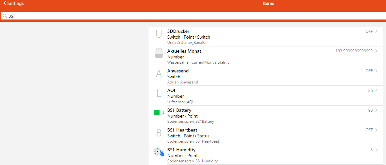Click Bodensensoren_BS1Heartbeat item name

tap(193, 141)
